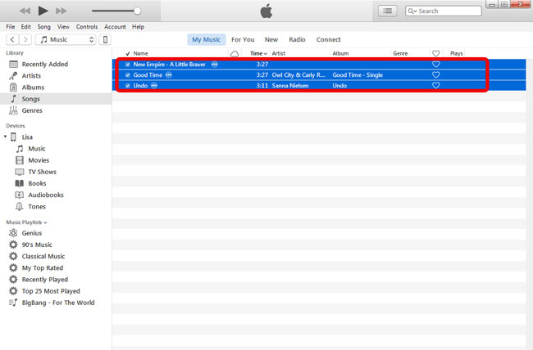Adjust the volume slider knob
The image size is (533, 350).
pyautogui.click(x=137, y=11)
